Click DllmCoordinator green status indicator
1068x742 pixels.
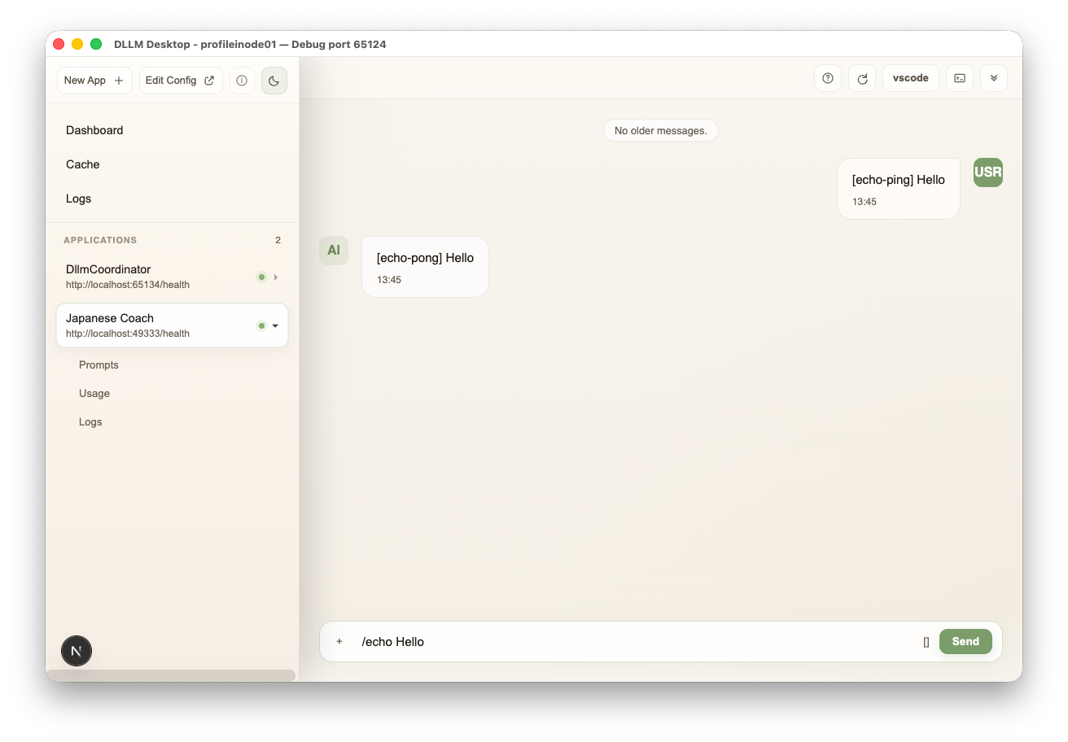click(x=261, y=277)
